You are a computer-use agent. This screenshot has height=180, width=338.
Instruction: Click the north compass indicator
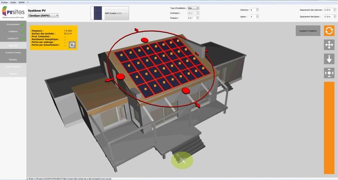tap(182, 161)
